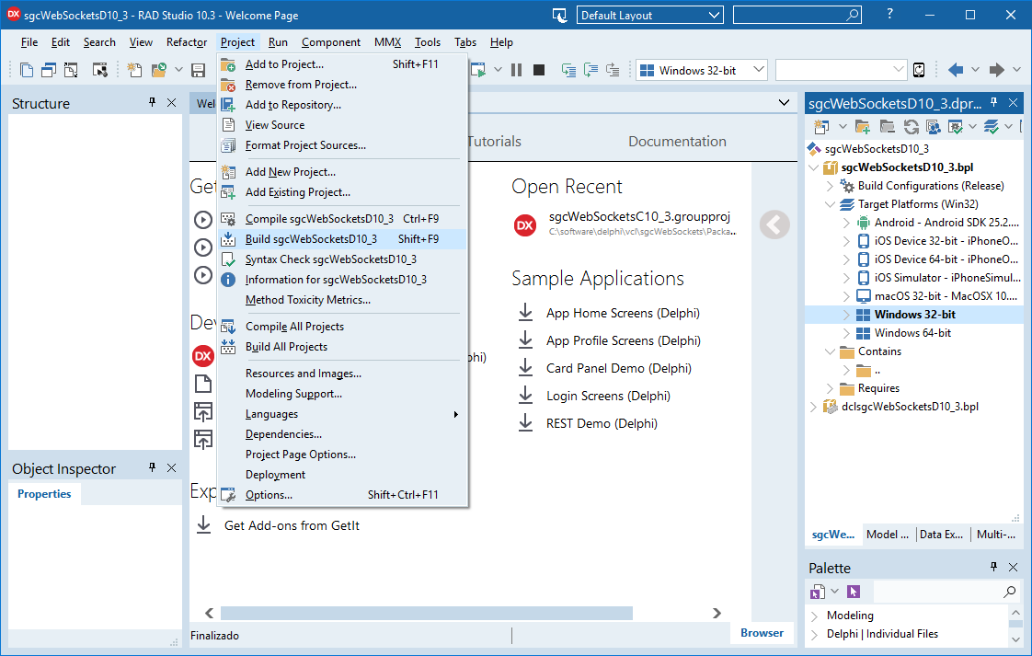Screen dimensions: 1032x656
Task: Choose Build sgcWebSocketsD10_3 from Project menu
Action: (x=342, y=239)
